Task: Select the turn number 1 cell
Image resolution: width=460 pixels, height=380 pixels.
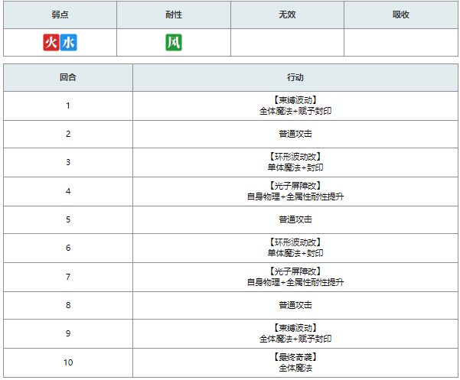Action: [68, 106]
